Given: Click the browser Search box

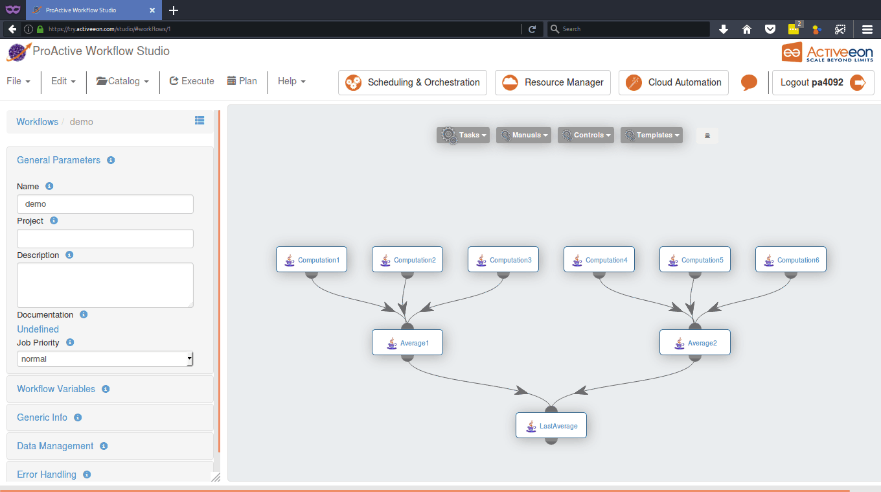Looking at the screenshot, I should click(x=628, y=29).
